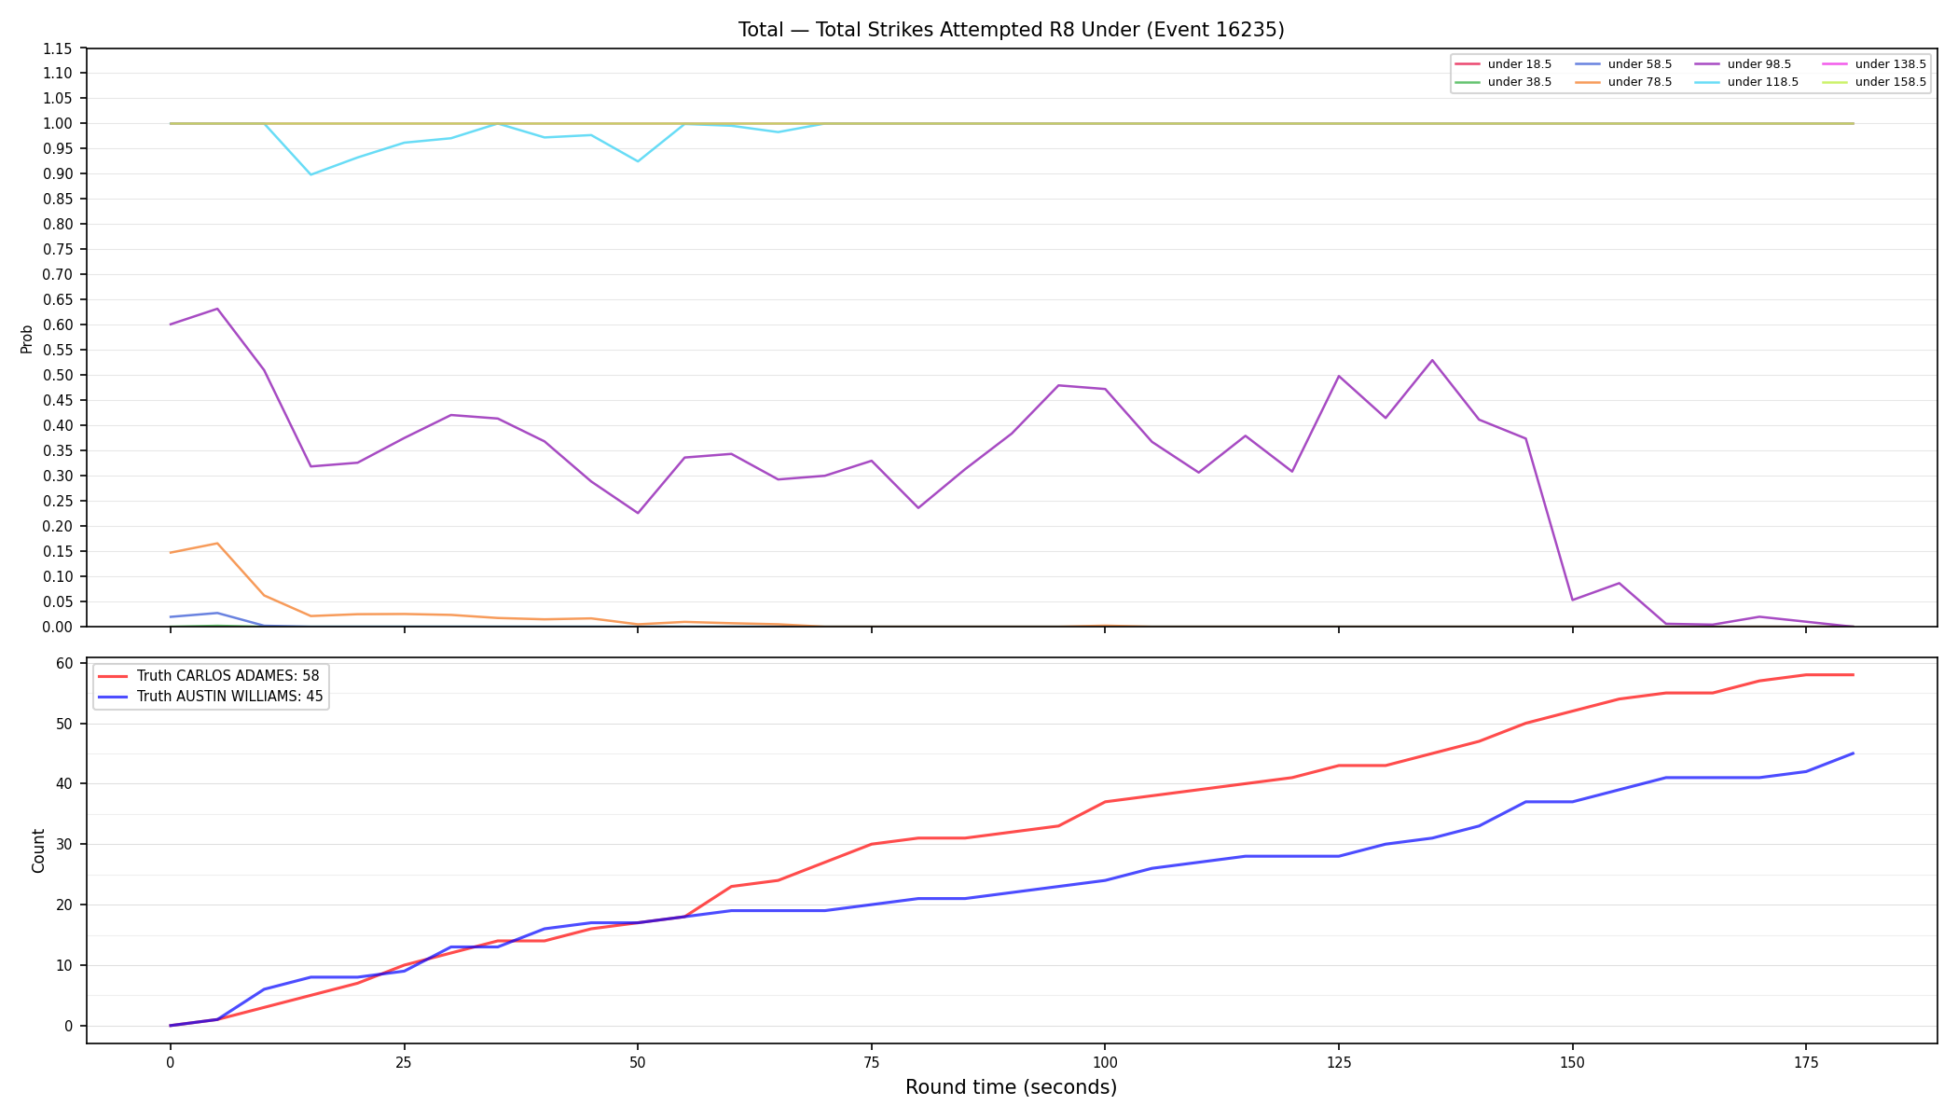
Task: Click the 30 tick on Count axis
Action: point(64,844)
